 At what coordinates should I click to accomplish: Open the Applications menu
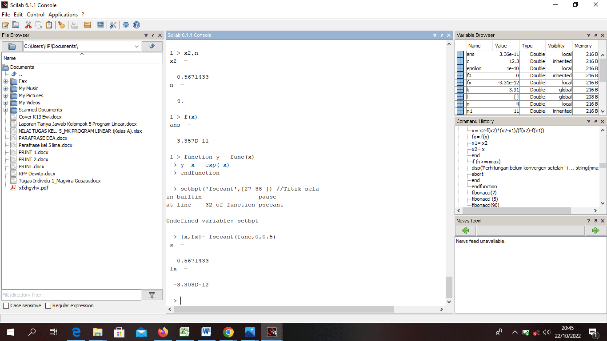(x=63, y=15)
